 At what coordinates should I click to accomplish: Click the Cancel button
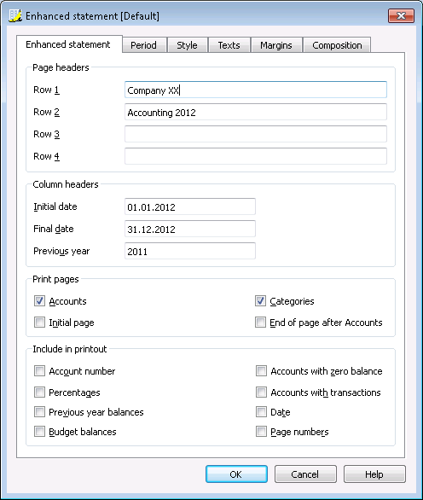point(305,474)
